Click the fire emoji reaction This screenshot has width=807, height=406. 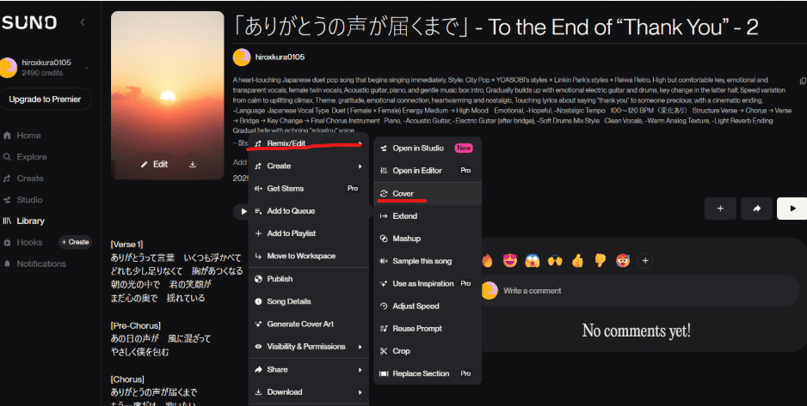point(487,261)
